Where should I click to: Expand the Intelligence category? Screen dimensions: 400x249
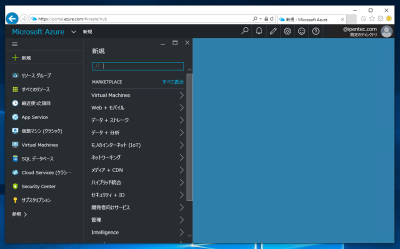point(137,232)
